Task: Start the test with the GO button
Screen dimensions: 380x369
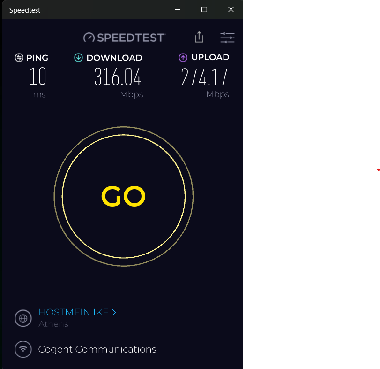Action: point(124,196)
